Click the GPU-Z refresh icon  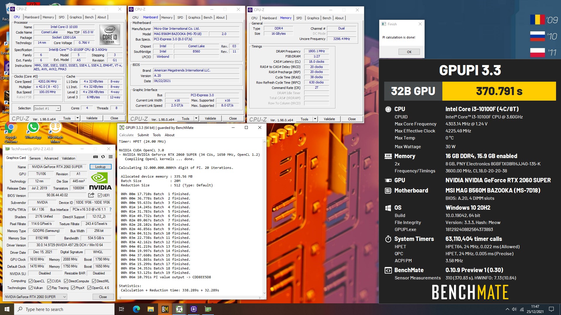(103, 157)
